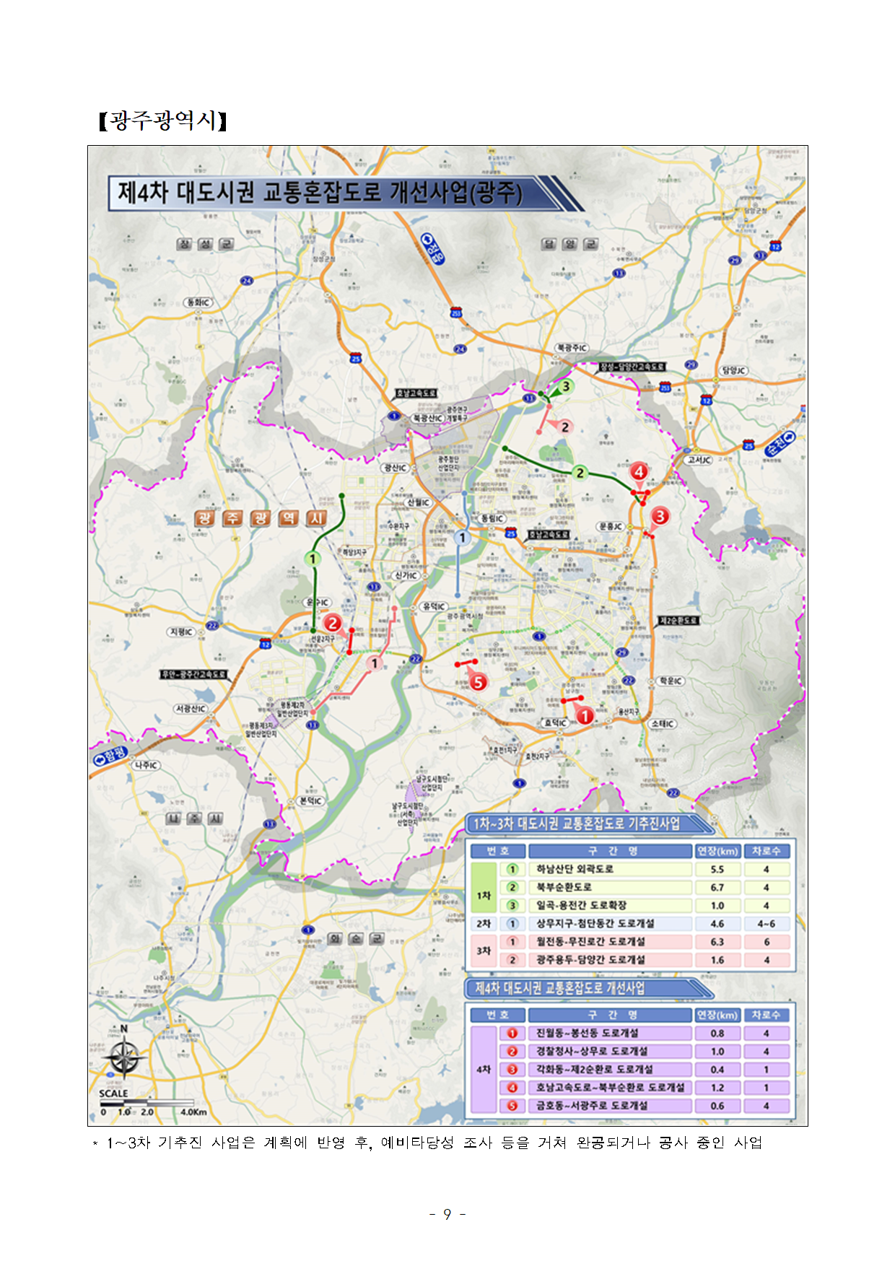Click the 담양JC label

(734, 370)
